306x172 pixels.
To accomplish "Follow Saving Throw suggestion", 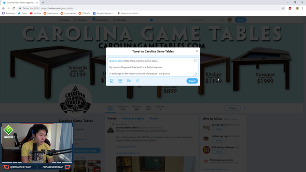I will 219,129.
